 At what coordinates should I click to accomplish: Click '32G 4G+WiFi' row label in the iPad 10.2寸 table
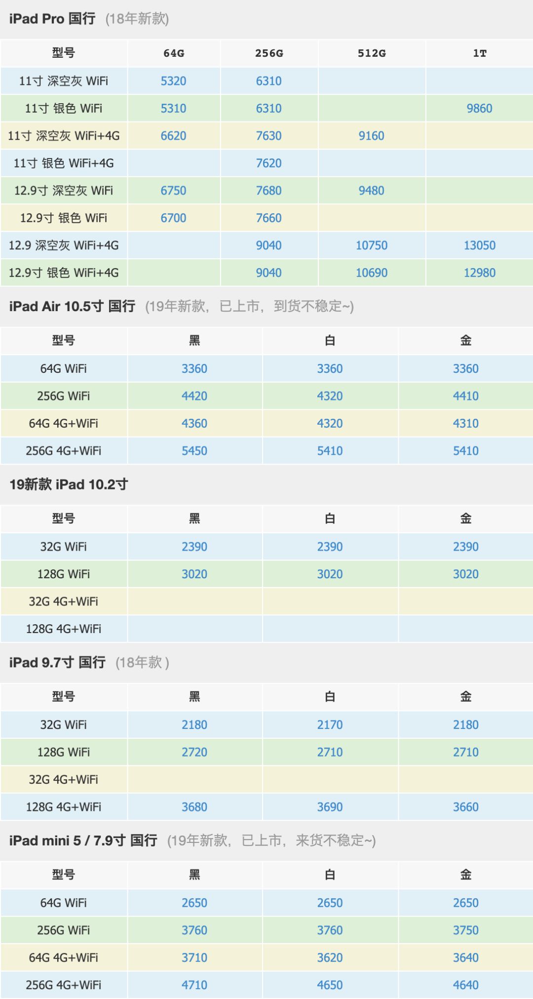point(64,602)
